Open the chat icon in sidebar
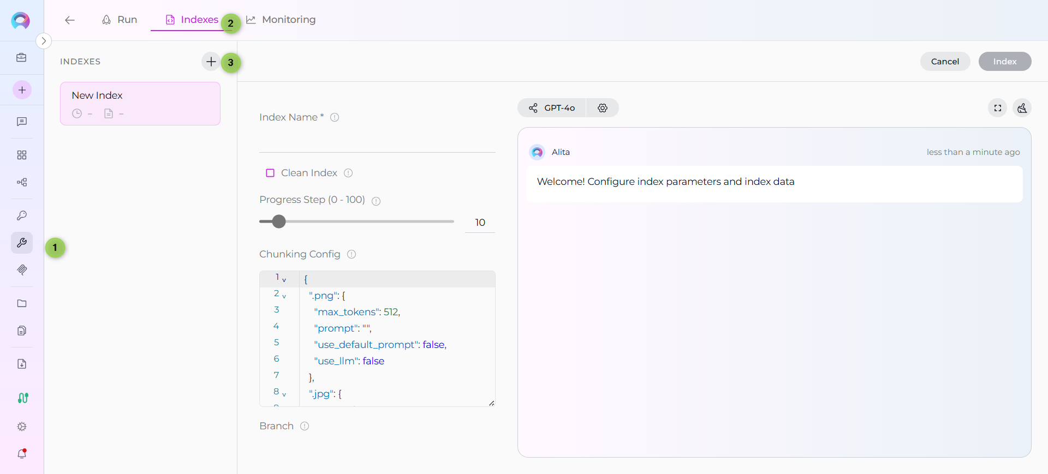Screen dimensions: 1048x474 (x=22, y=122)
